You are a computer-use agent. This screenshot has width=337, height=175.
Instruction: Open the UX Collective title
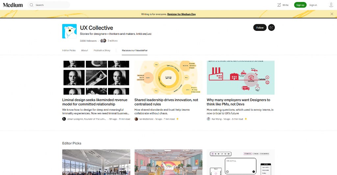point(96,28)
